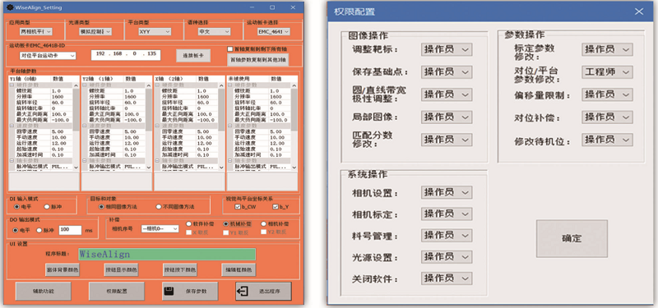Open the 平台类型 XYY dropdown
This screenshot has width=658, height=308.
click(154, 31)
